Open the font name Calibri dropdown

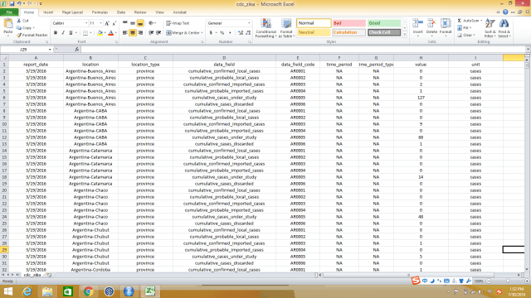coord(86,23)
